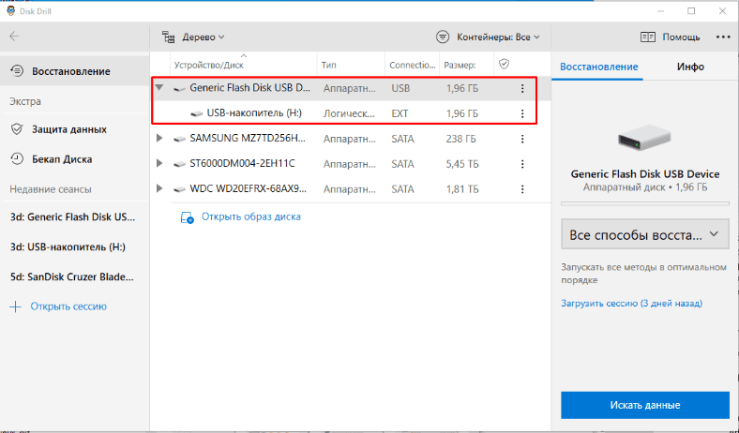Open the Дерево view dropdown

193,37
